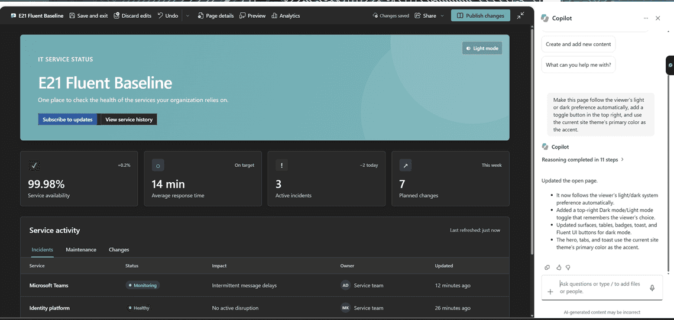The image size is (674, 320).
Task: Click the thumbs up icon
Action: coord(559,267)
